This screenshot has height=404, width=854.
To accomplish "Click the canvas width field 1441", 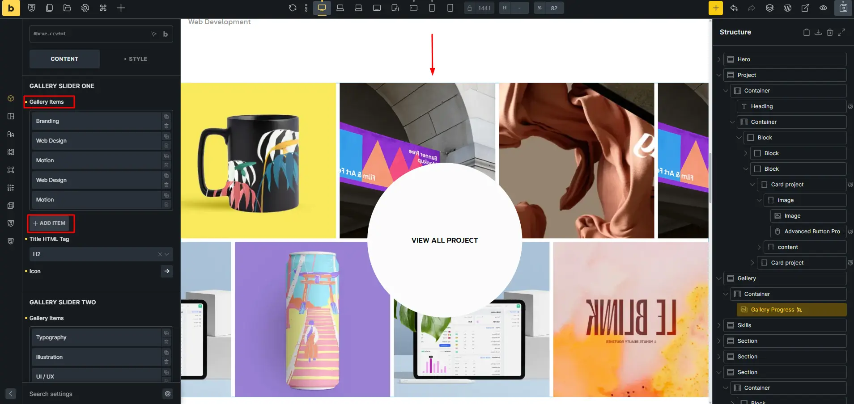I will 484,8.
